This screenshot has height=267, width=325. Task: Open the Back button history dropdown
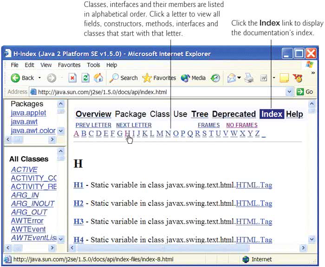tap(39, 78)
